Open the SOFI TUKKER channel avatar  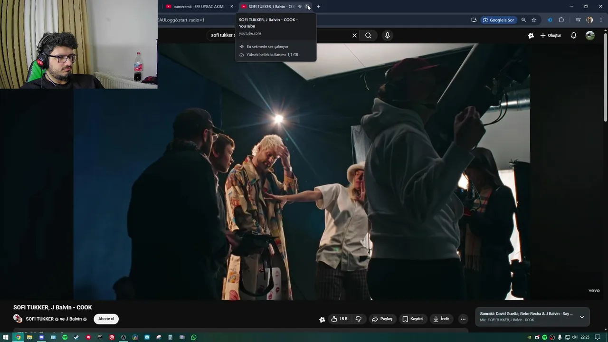tap(18, 319)
